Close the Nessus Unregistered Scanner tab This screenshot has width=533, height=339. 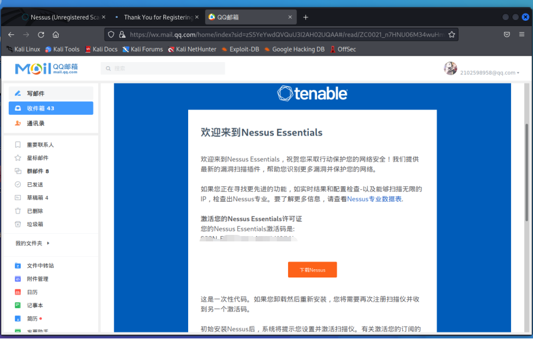(104, 17)
